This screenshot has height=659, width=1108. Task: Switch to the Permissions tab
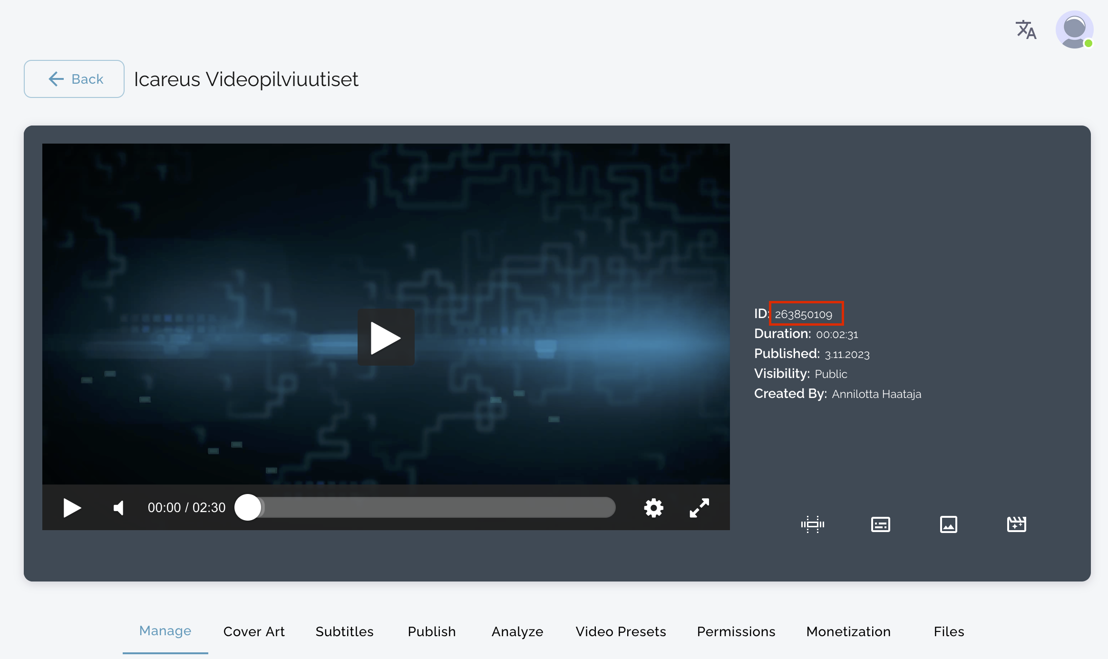736,631
